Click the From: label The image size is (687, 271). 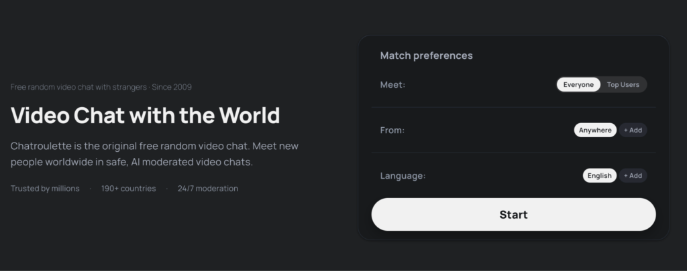(x=392, y=130)
